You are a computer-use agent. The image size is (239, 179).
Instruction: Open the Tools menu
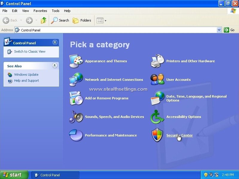[x=55, y=11]
